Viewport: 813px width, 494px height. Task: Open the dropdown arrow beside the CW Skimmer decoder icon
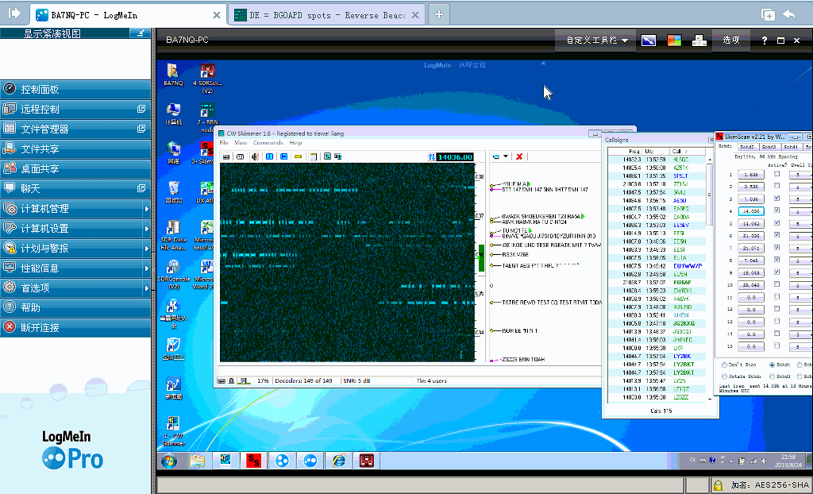506,156
